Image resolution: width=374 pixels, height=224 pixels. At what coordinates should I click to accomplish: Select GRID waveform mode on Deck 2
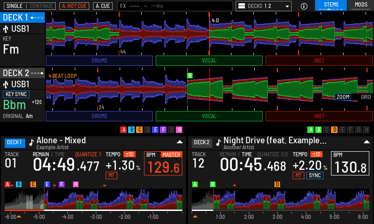point(366,97)
